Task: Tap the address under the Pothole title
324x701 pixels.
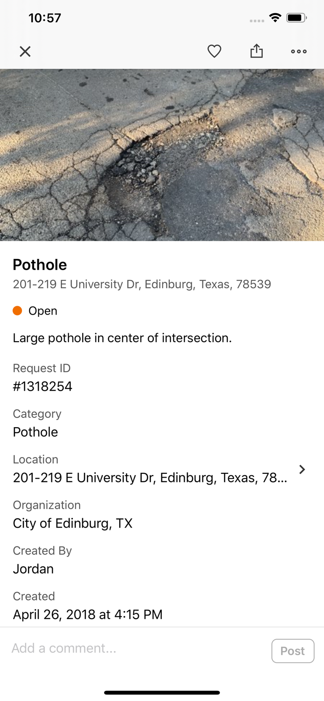Action: pos(142,284)
